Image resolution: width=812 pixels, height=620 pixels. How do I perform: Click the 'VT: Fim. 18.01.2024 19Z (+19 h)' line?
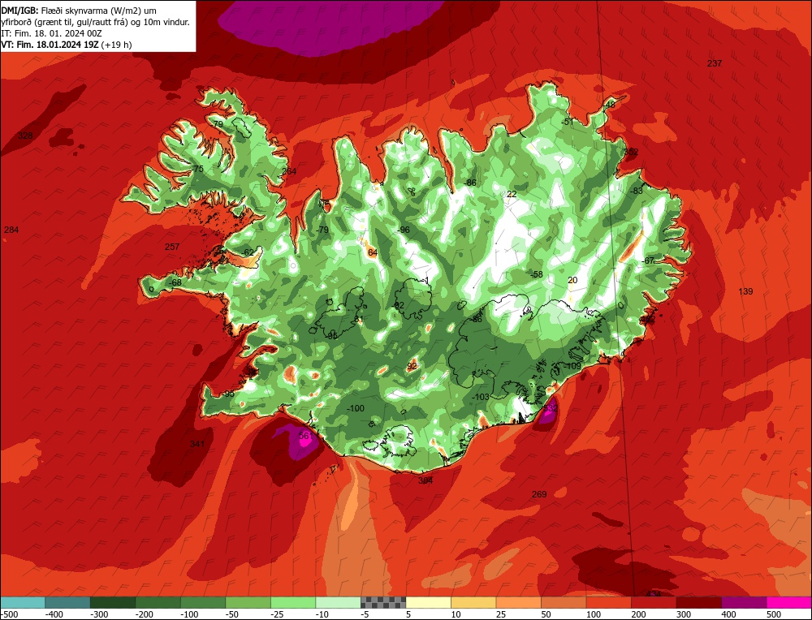point(67,45)
